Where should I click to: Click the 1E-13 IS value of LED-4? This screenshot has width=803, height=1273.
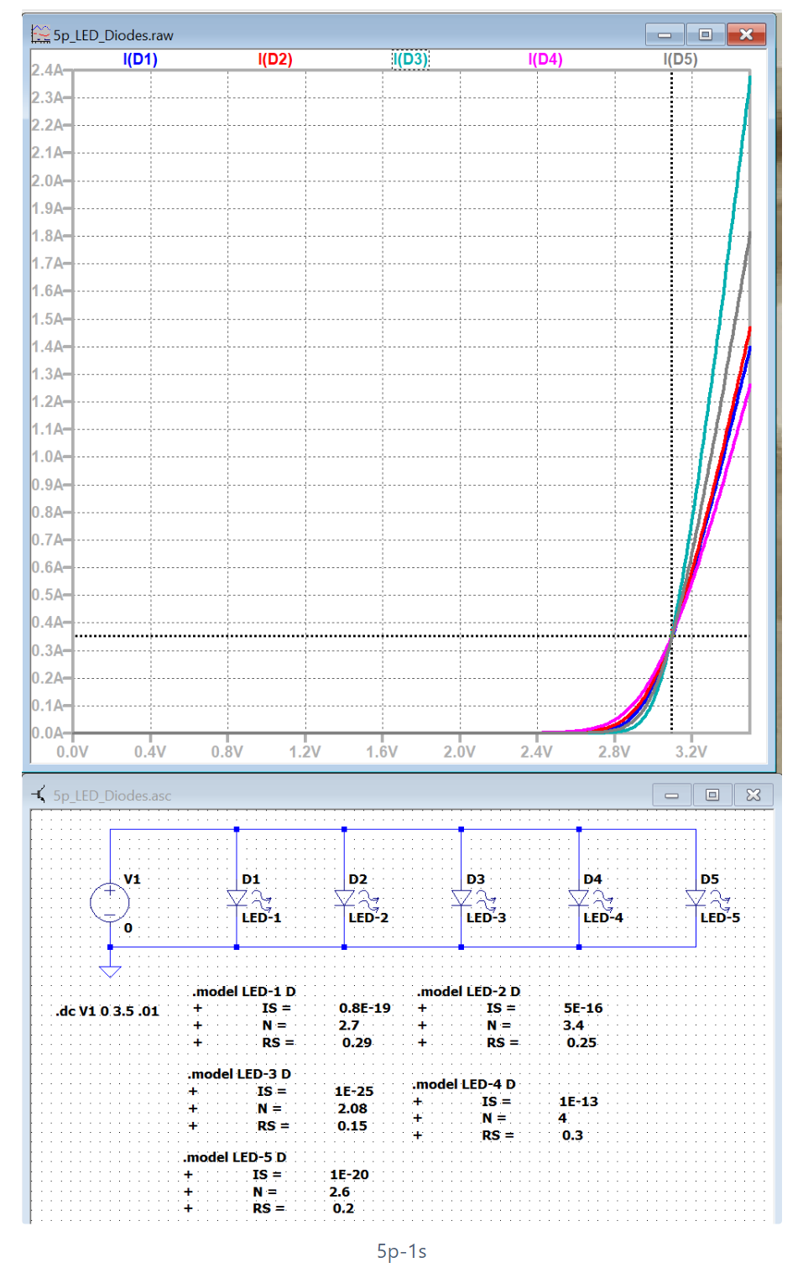pos(579,1101)
